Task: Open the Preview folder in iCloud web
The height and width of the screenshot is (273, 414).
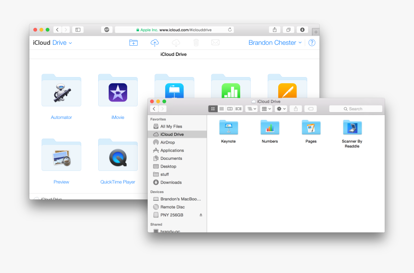Action: (61, 155)
